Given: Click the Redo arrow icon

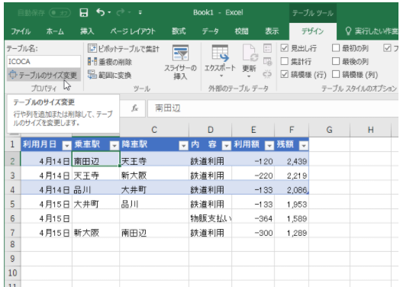Looking at the screenshot, I should coord(121,12).
